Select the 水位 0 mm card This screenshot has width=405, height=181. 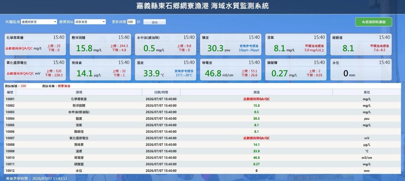[361, 69]
